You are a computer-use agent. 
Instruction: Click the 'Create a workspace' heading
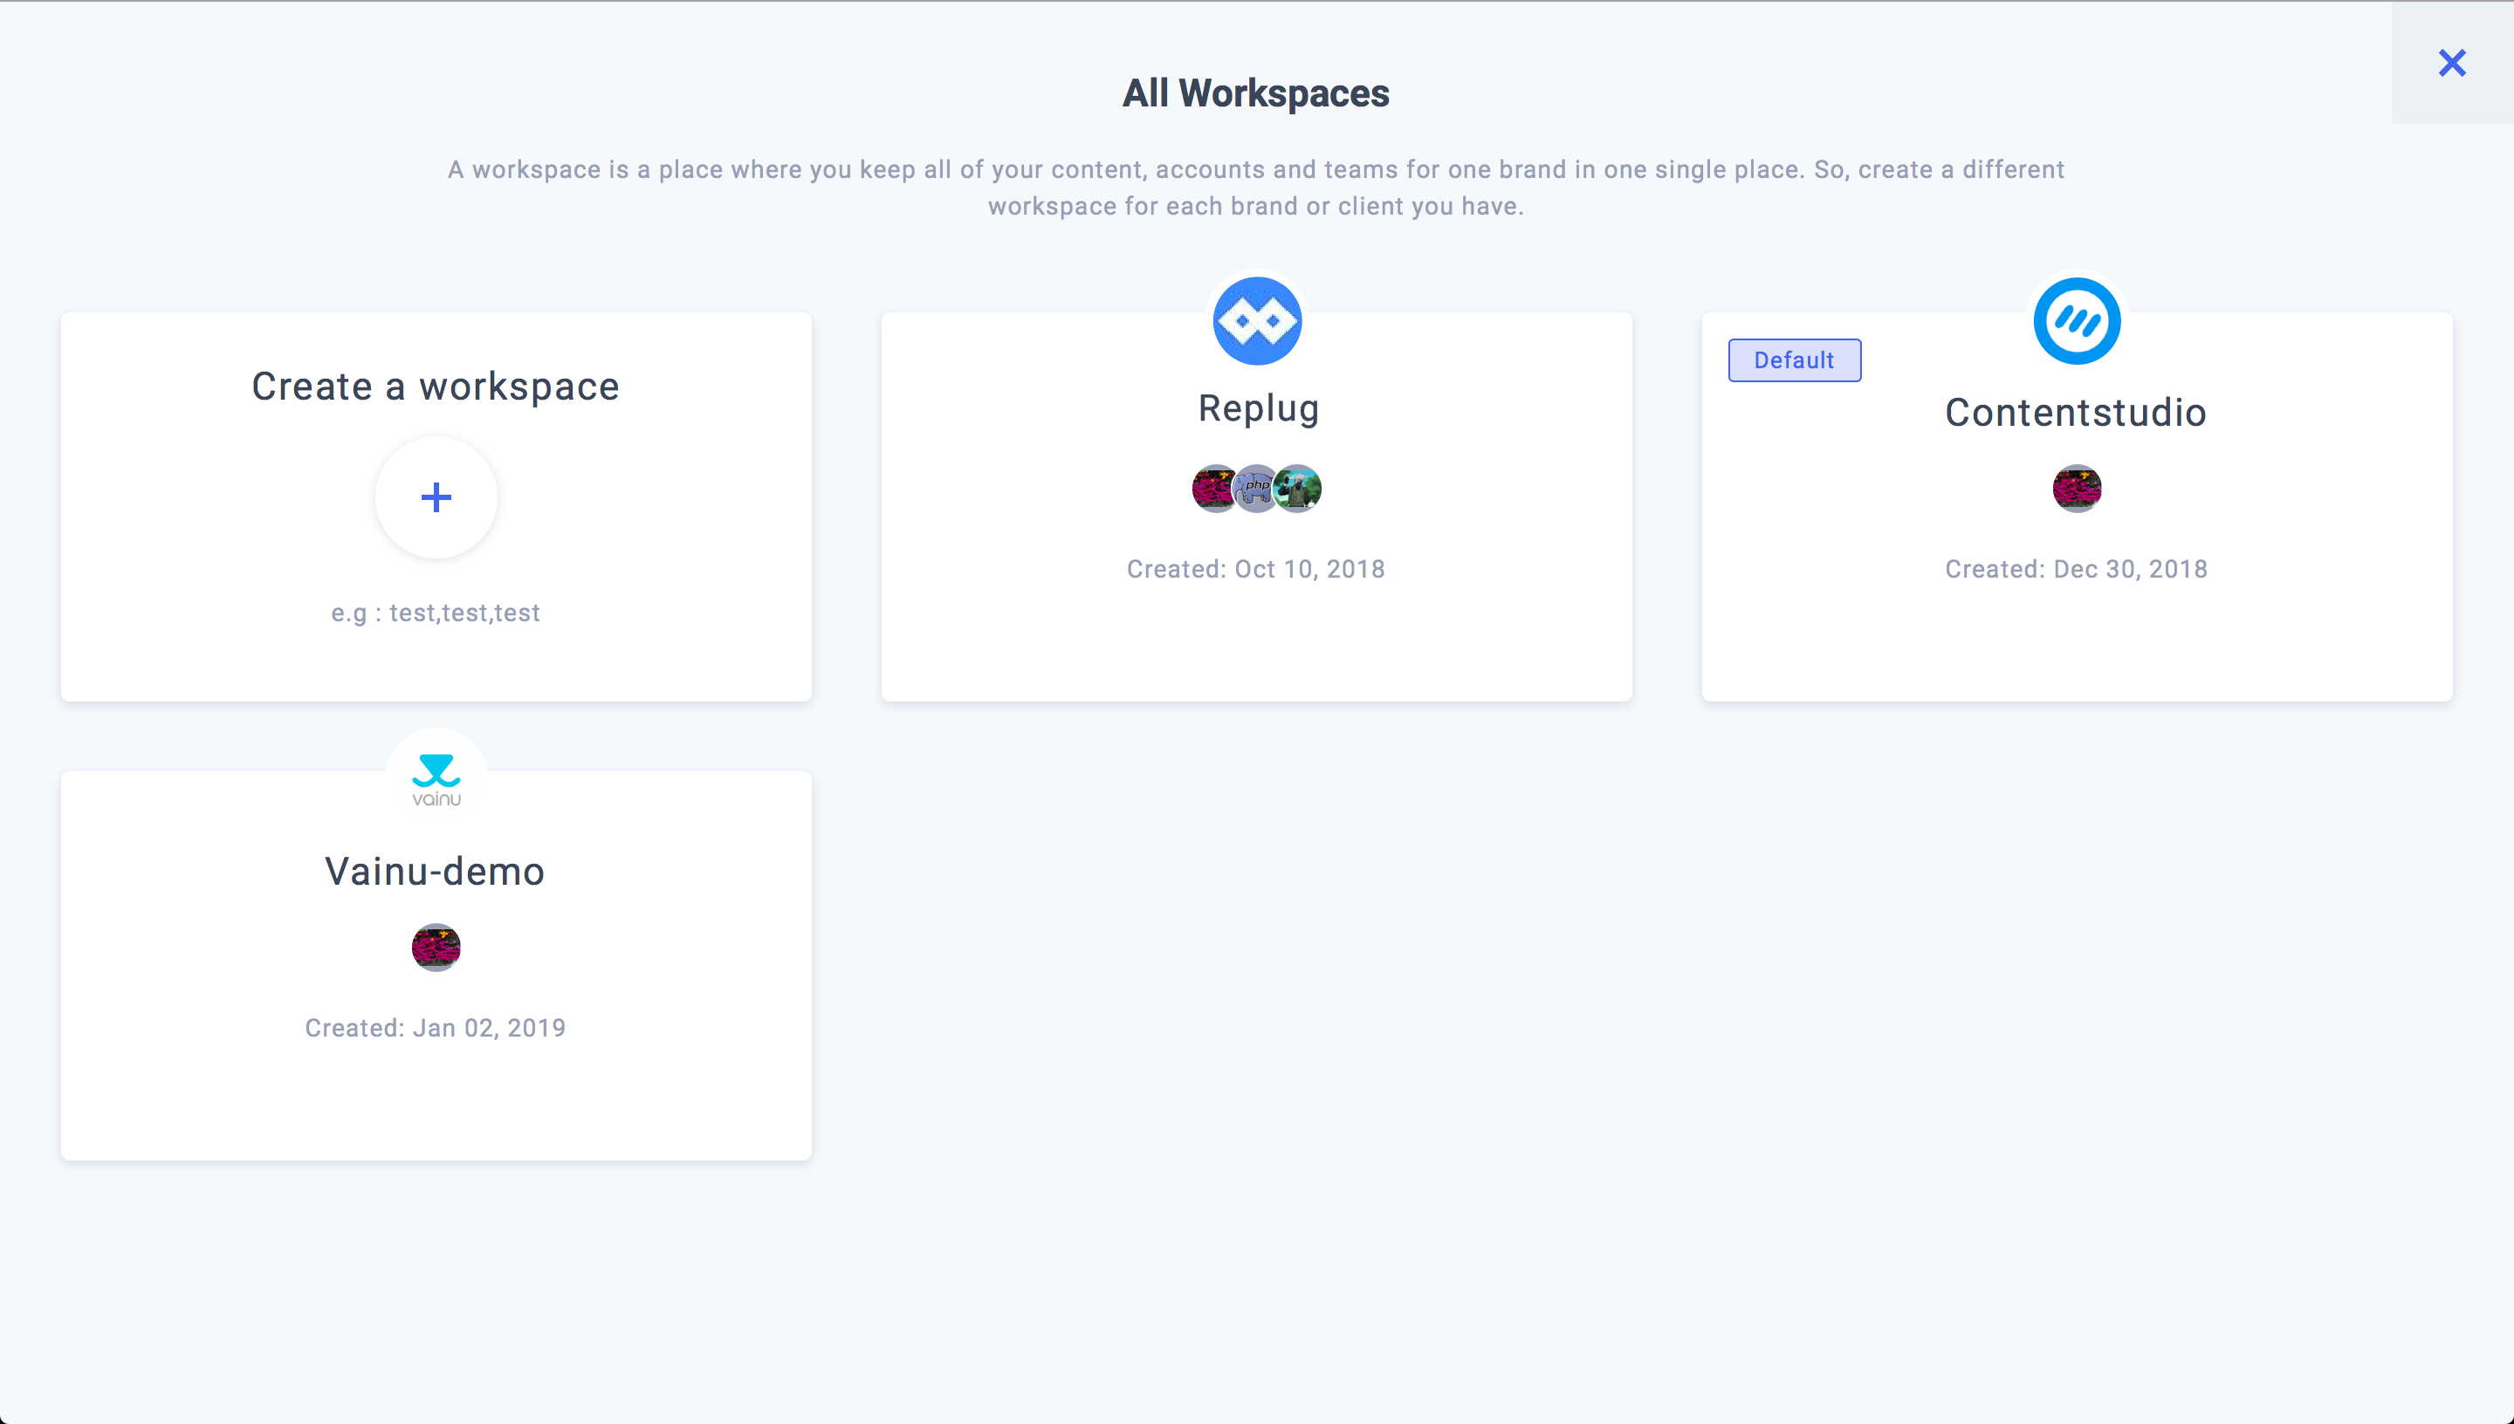click(x=436, y=387)
